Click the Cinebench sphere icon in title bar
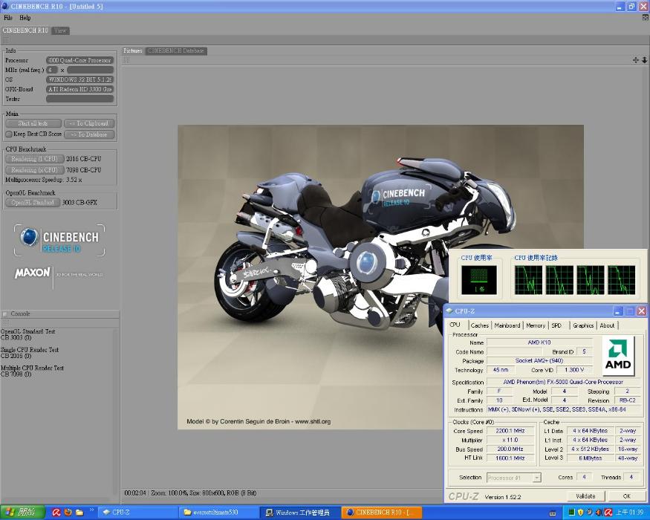The width and height of the screenshot is (650, 520). pyautogui.click(x=5, y=6)
